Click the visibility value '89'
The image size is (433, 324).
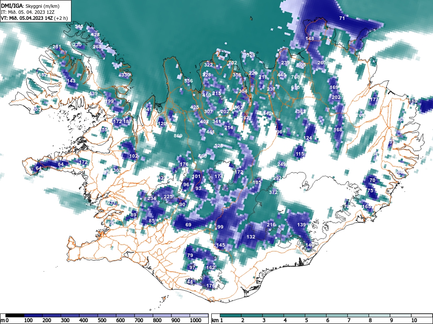[133, 215]
